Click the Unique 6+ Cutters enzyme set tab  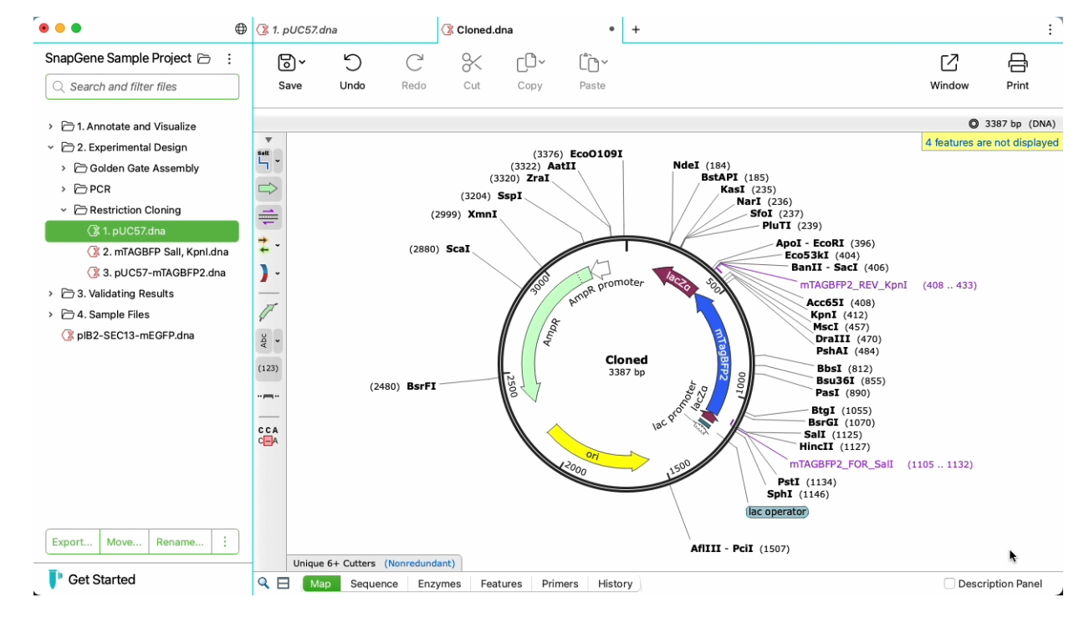pos(374,564)
